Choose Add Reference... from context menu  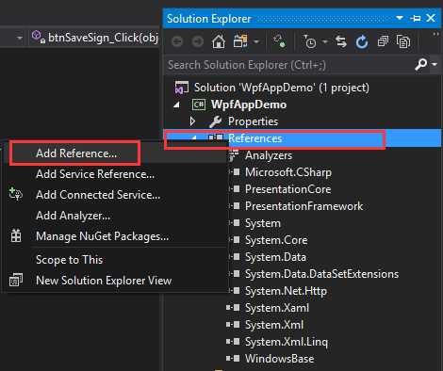[74, 153]
